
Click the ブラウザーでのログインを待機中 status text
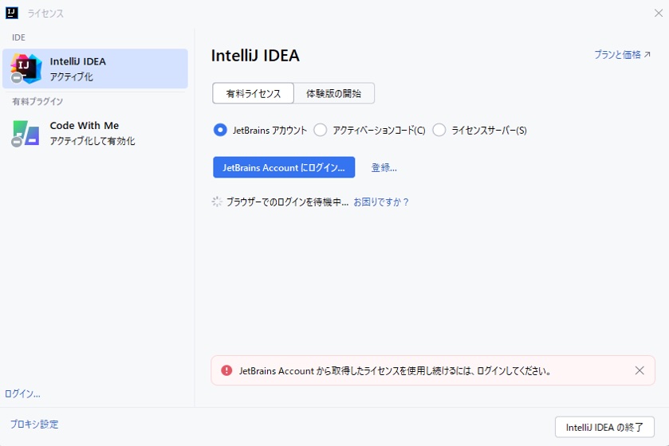click(288, 202)
